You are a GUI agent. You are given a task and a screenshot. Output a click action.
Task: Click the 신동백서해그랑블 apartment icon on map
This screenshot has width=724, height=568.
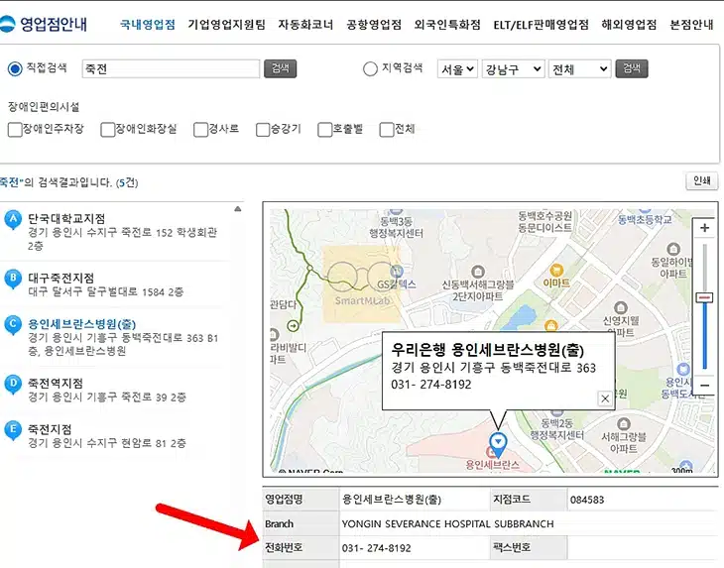click(x=478, y=272)
